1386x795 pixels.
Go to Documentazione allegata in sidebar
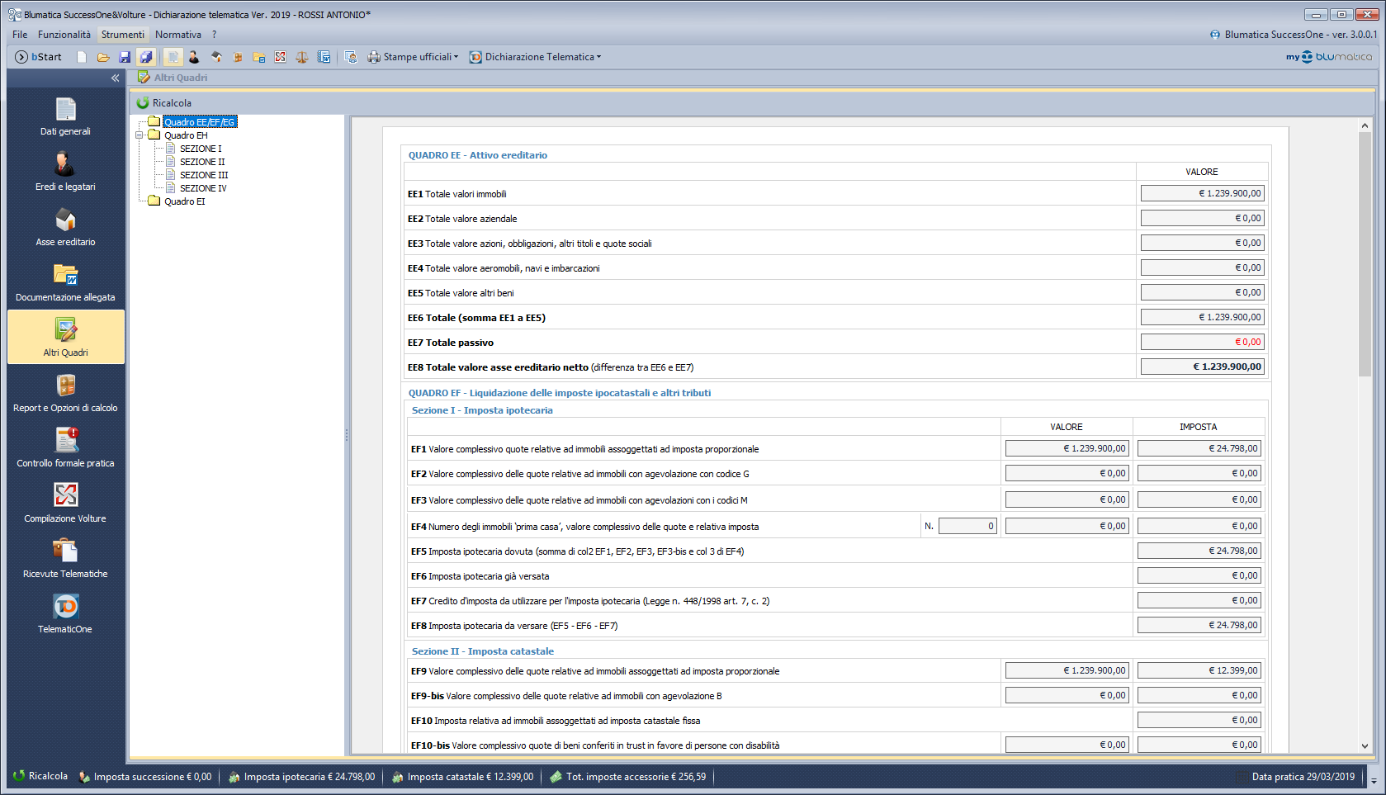(x=65, y=282)
